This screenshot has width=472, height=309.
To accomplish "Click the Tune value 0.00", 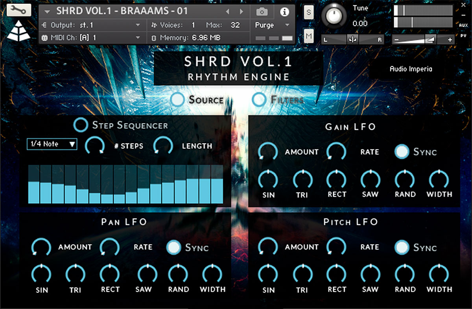I will (360, 24).
